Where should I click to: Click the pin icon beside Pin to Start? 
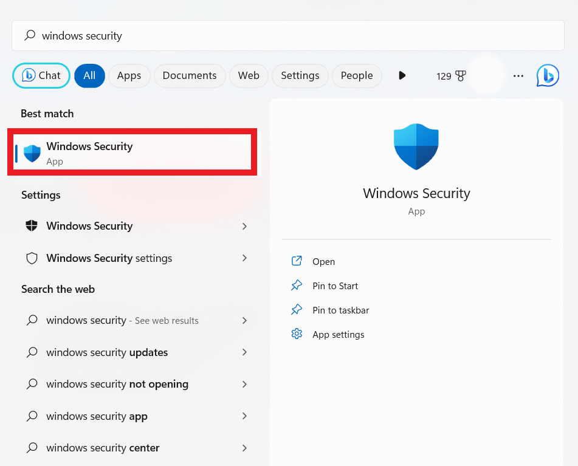(x=297, y=285)
